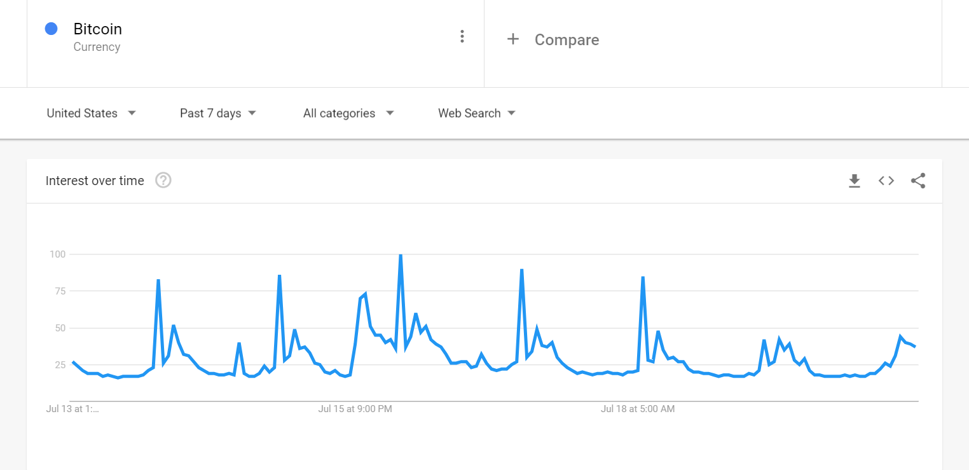
Task: Download the Interest over time CSV
Action: coord(855,181)
